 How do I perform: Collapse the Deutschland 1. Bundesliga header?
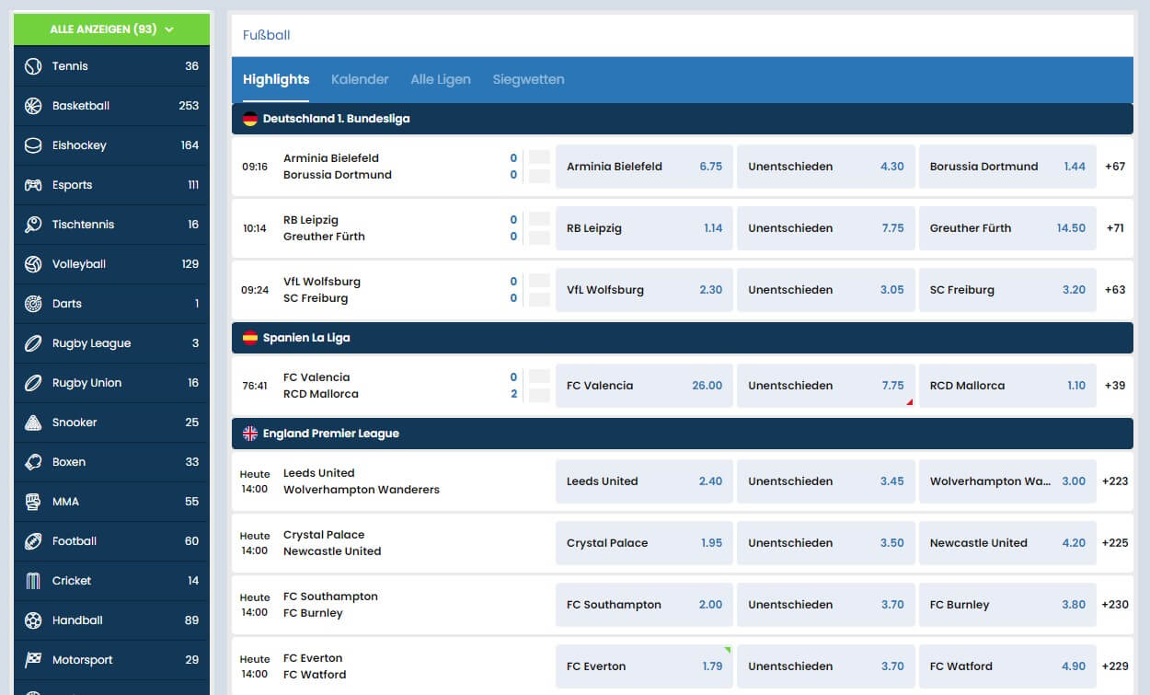pos(683,119)
